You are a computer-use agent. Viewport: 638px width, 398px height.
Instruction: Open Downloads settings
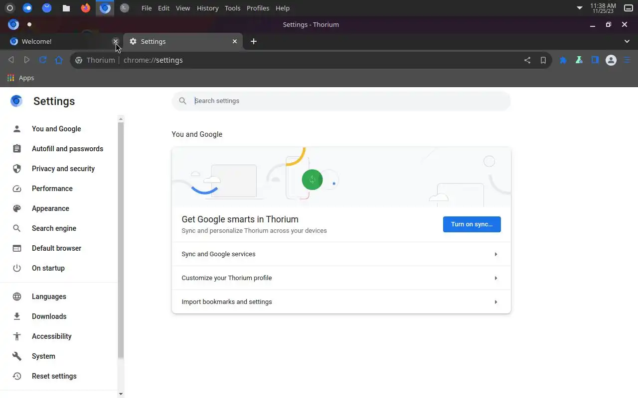click(59, 316)
